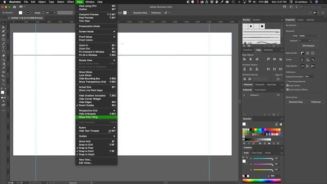Click the None color box in Color panel
The height and width of the screenshot is (184, 327).
tap(244, 176)
